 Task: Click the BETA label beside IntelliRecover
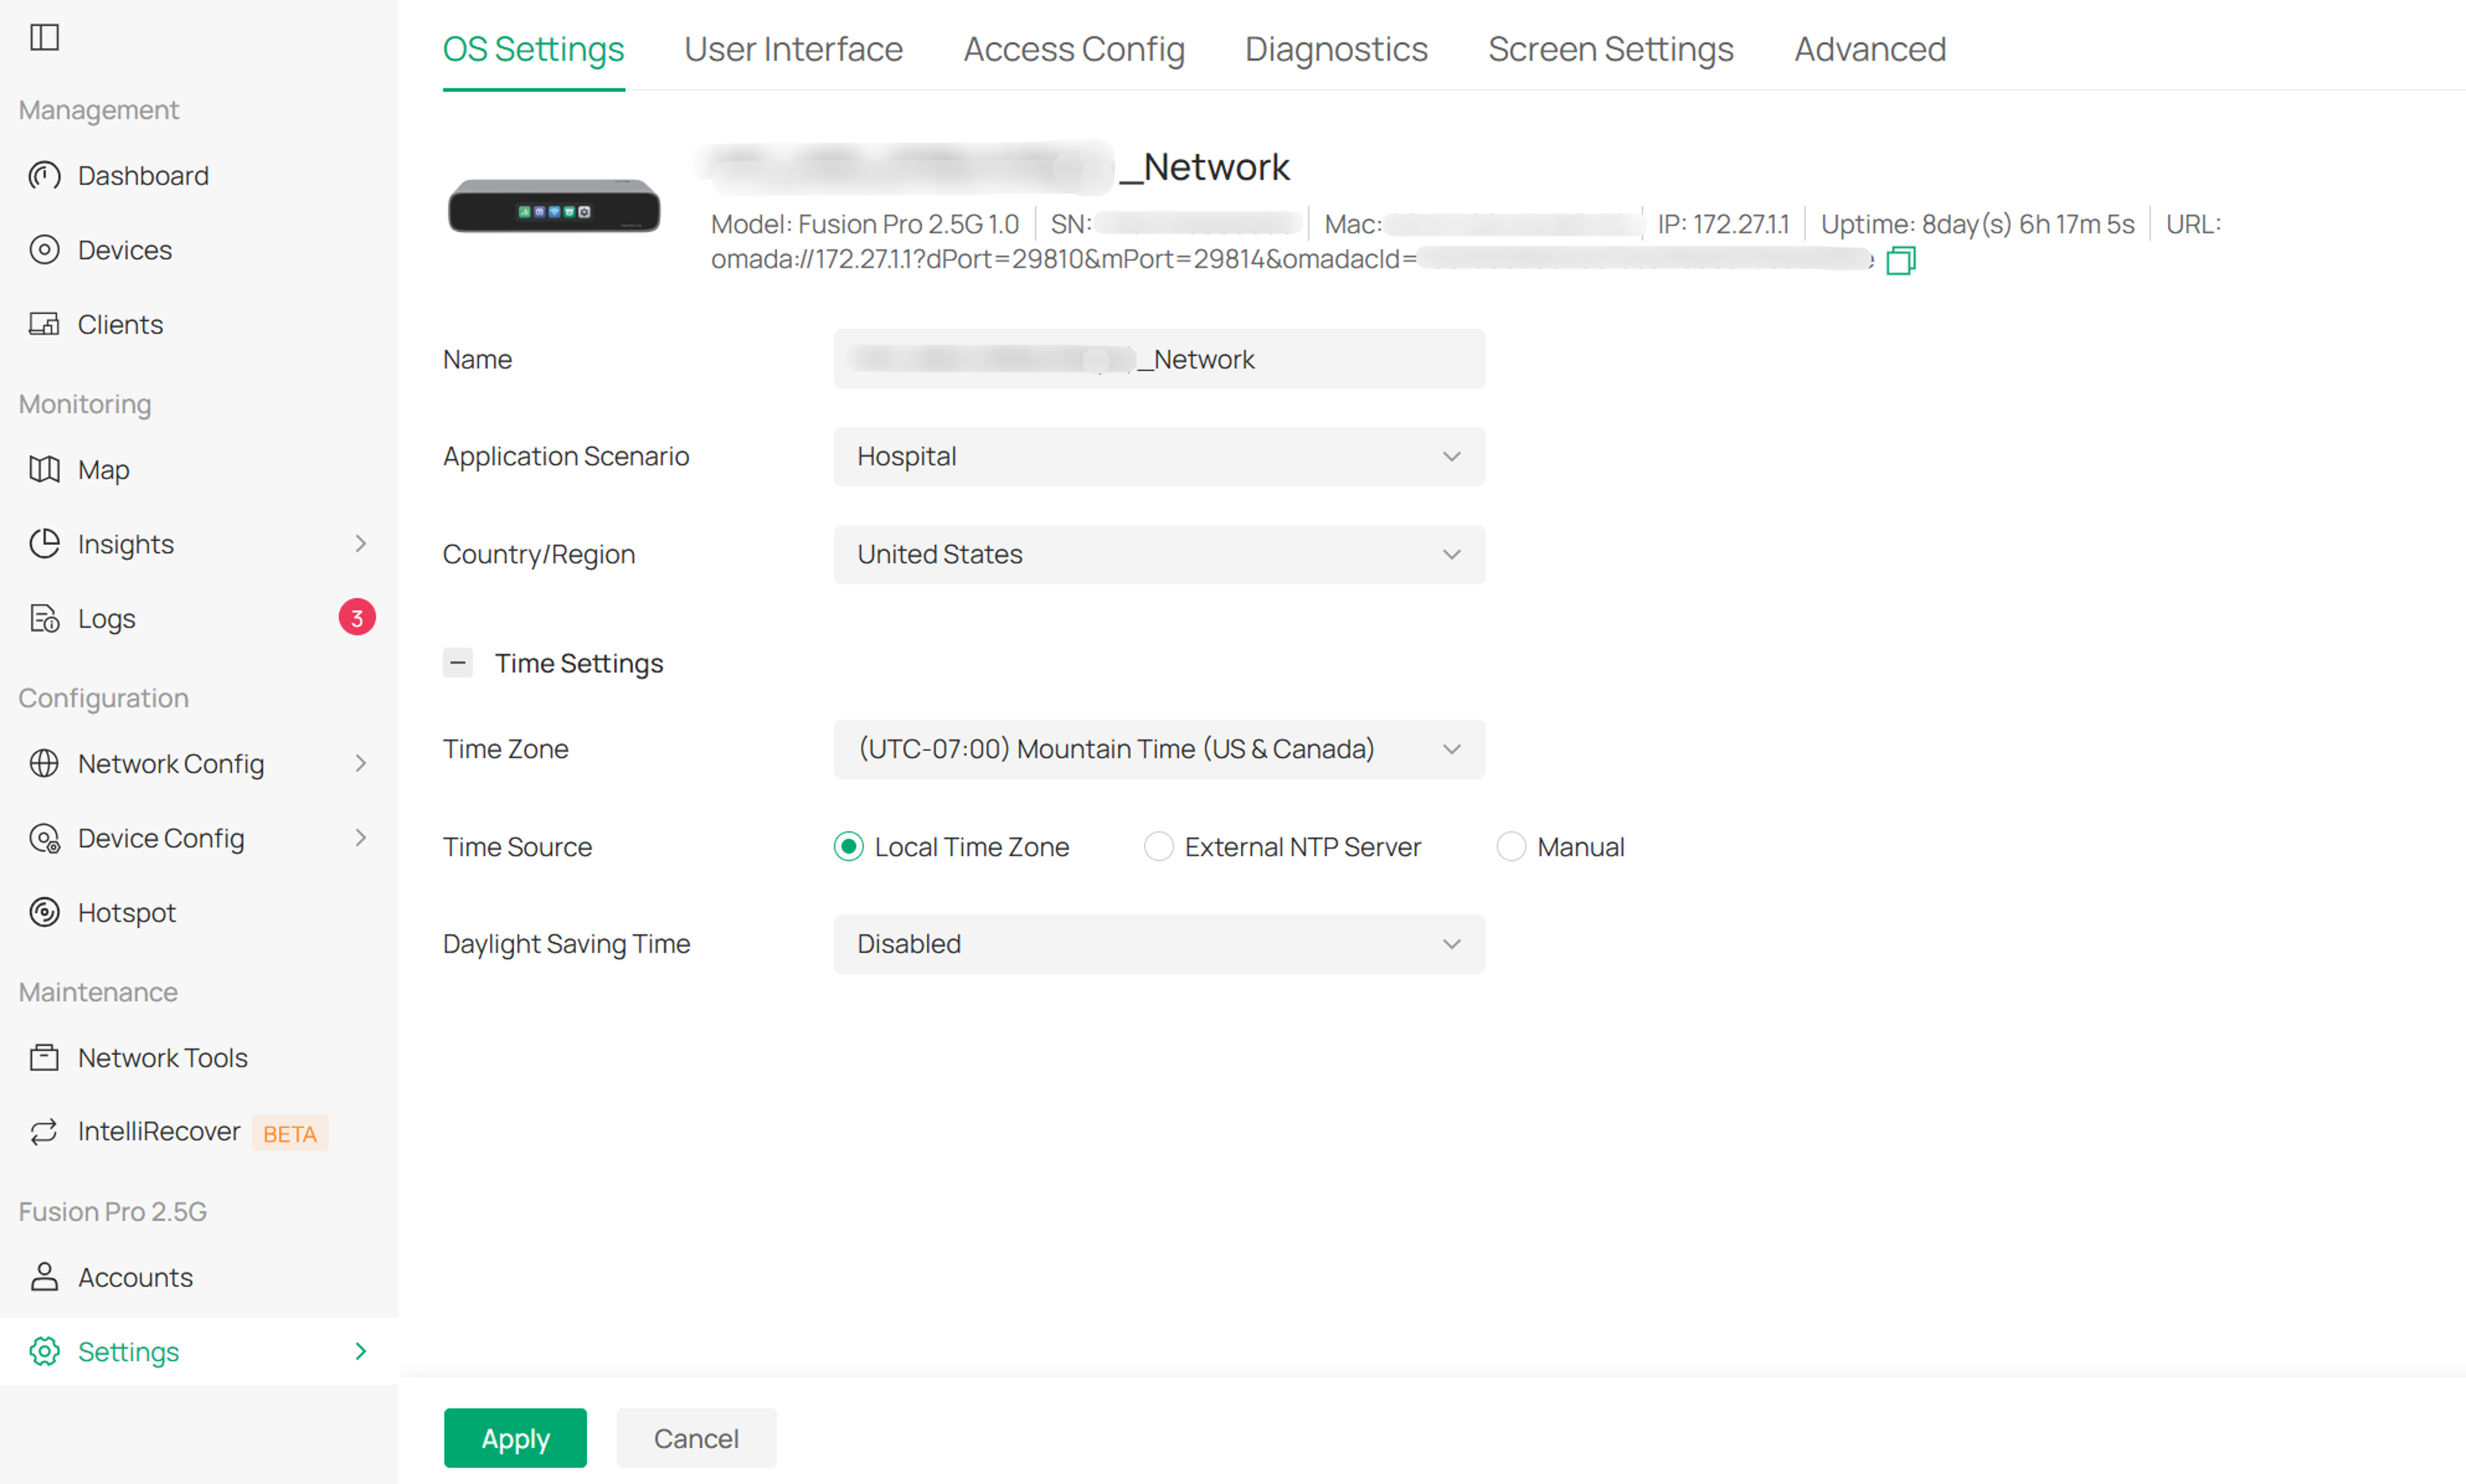tap(290, 1133)
